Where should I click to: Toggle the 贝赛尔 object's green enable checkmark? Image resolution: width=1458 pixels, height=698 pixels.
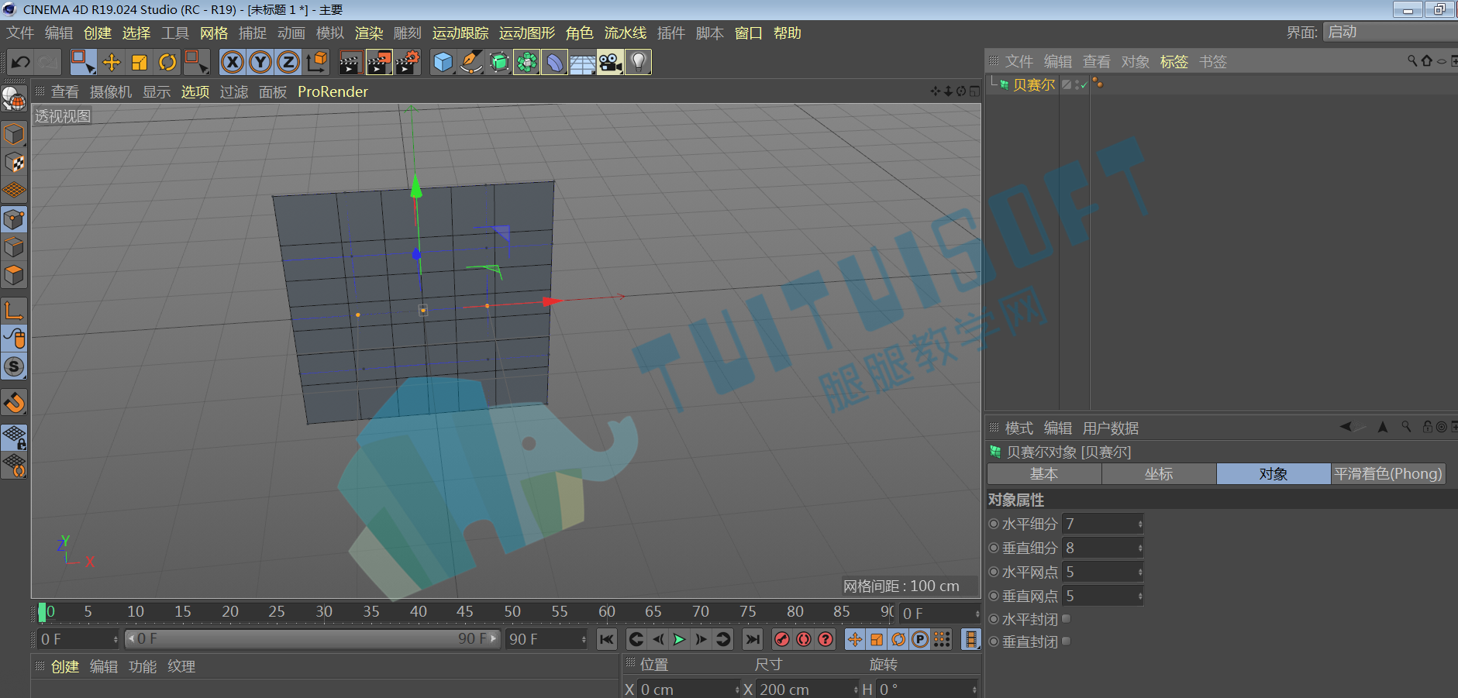1083,84
